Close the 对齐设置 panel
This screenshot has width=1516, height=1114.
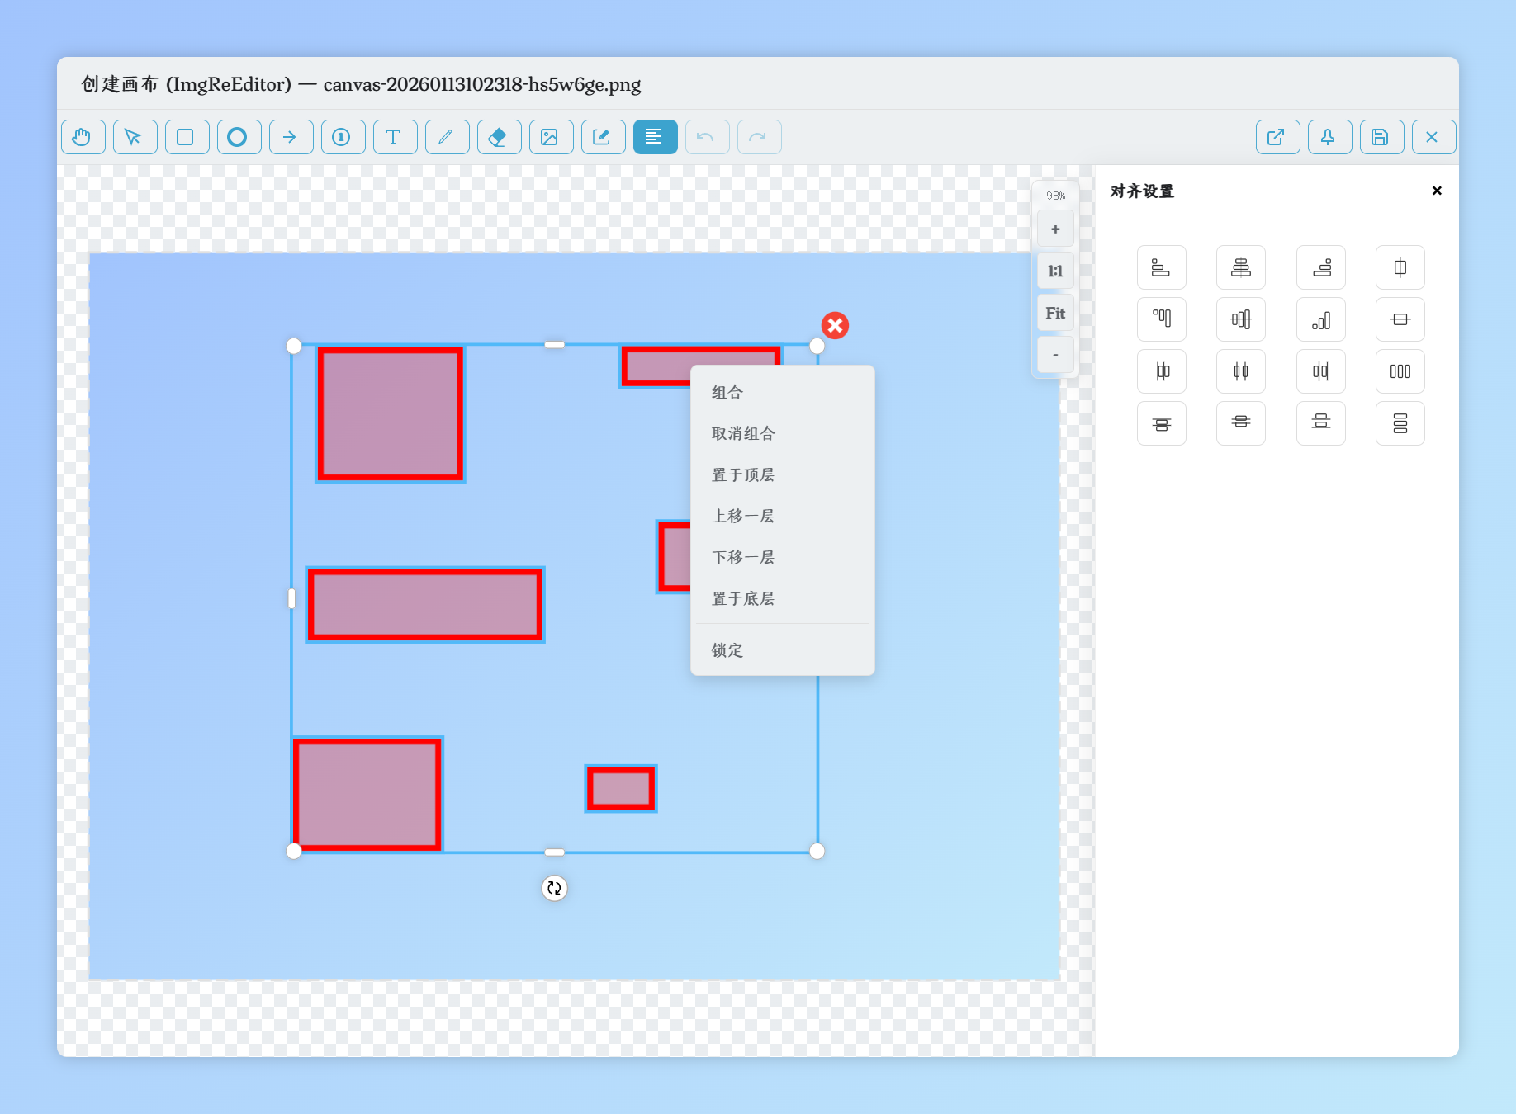click(x=1437, y=191)
